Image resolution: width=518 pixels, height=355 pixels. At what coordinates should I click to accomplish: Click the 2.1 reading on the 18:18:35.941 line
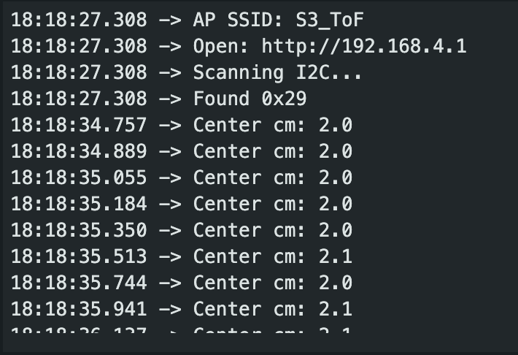click(x=336, y=309)
